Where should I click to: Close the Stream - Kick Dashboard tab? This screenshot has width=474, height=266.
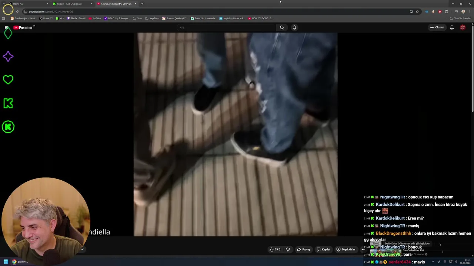[91, 4]
